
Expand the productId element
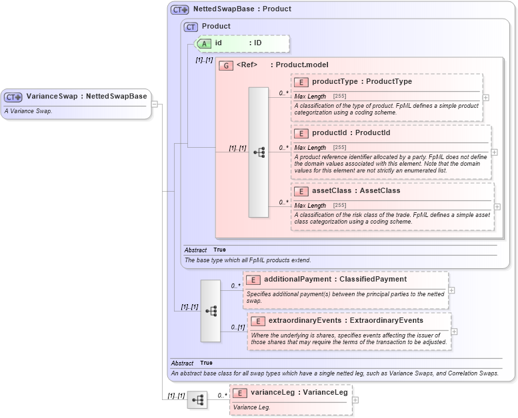(494, 152)
